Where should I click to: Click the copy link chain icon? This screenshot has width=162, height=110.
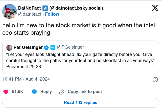tap(61, 92)
